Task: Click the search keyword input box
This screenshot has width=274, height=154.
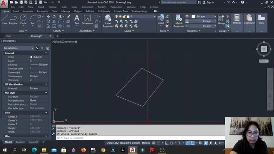Action: 178,2
